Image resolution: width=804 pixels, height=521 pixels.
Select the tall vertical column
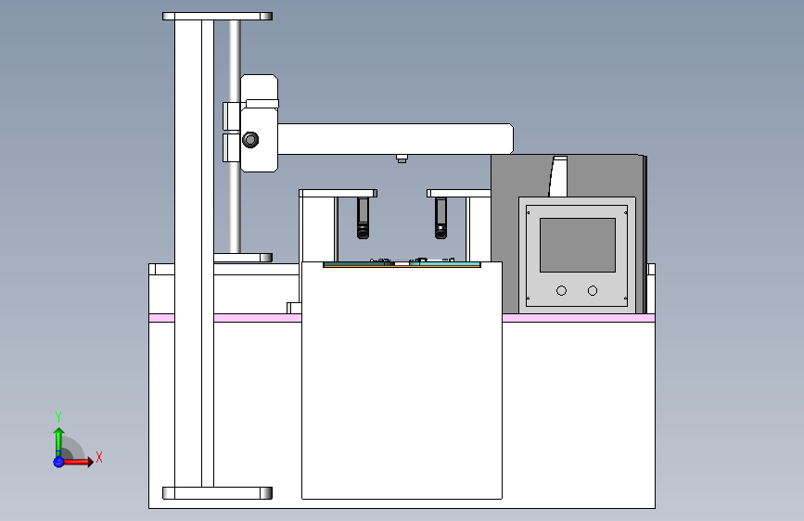(194, 253)
